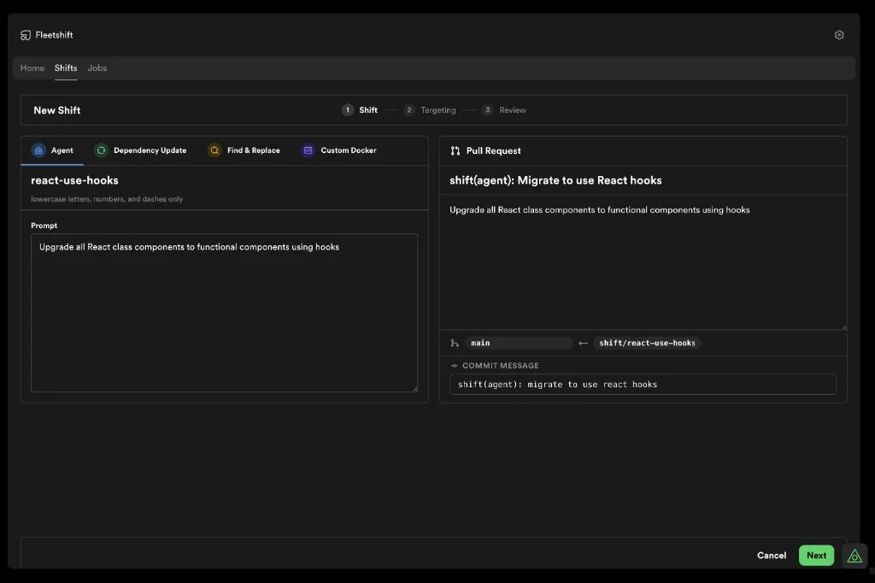The image size is (875, 583).
Task: Edit the pull request title field
Action: pos(643,180)
